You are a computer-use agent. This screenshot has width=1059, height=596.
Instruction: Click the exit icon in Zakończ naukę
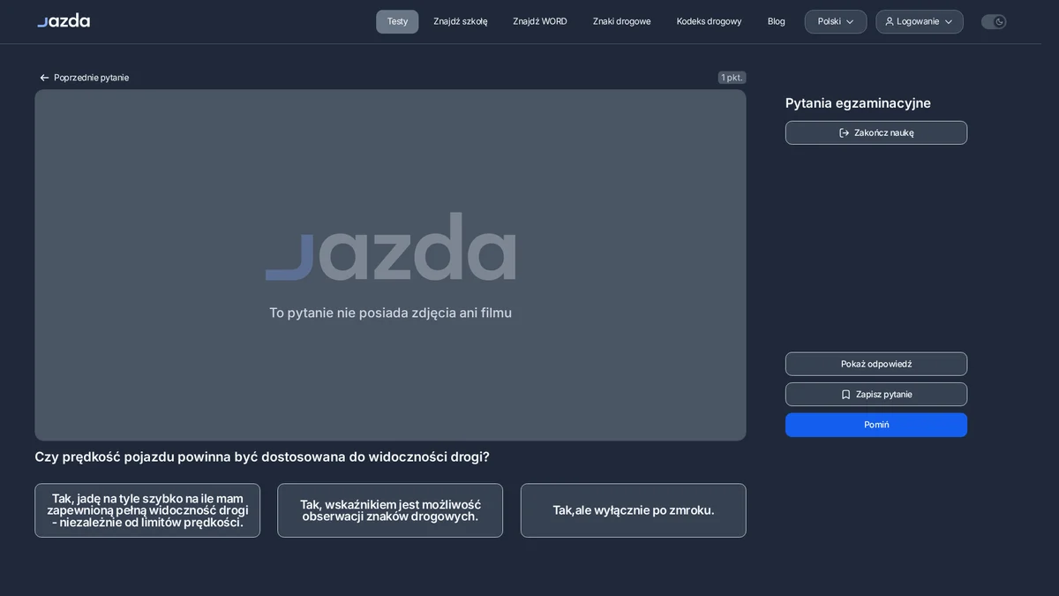pos(845,132)
